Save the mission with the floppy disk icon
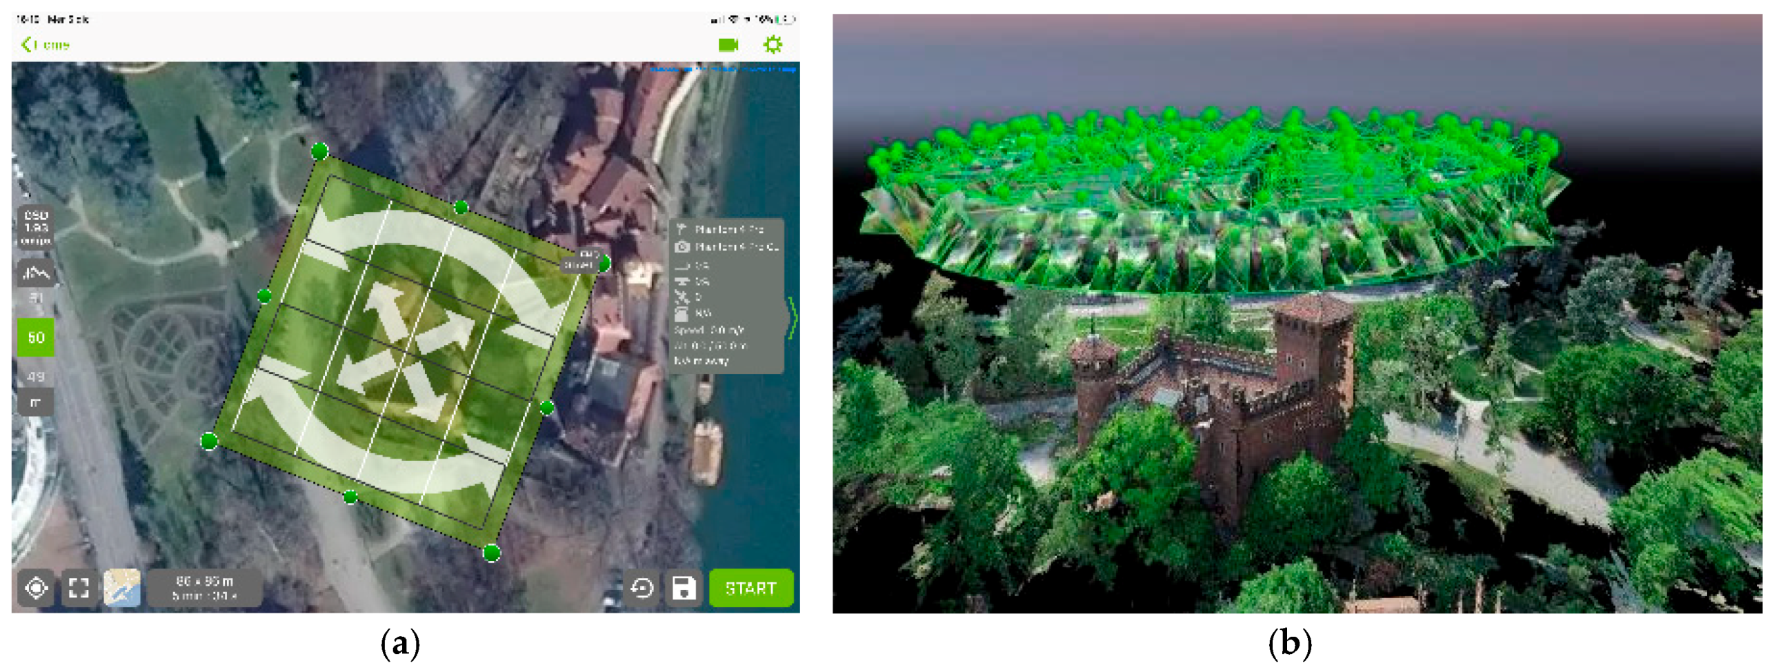 click(x=684, y=589)
